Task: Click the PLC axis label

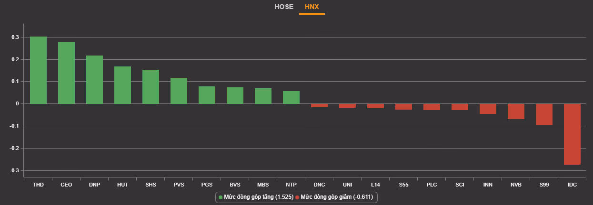Action: 432,185
